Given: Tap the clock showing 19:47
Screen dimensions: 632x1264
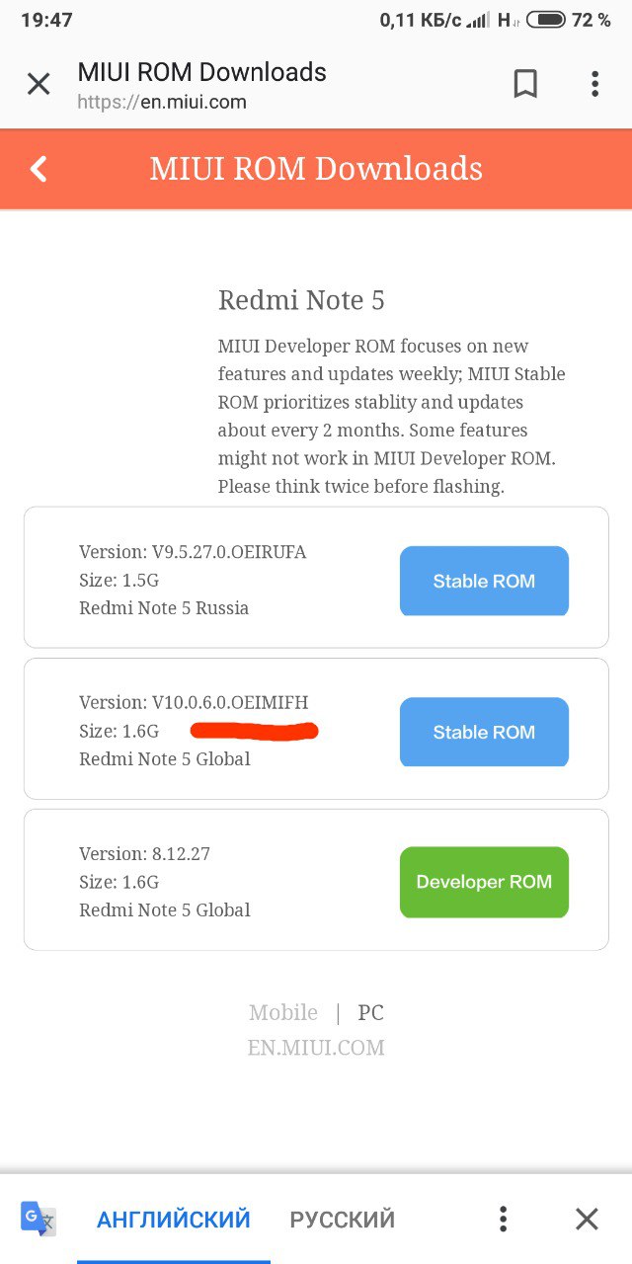Looking at the screenshot, I should coord(46,20).
